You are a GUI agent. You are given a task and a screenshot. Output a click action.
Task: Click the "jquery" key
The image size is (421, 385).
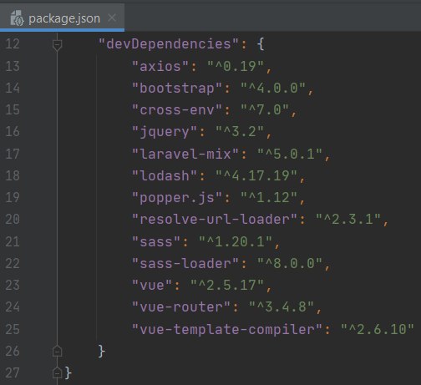(165, 132)
